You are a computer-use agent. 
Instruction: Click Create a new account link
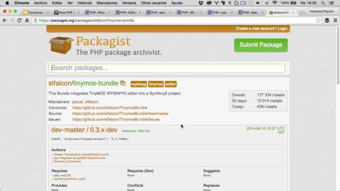tap(255, 29)
